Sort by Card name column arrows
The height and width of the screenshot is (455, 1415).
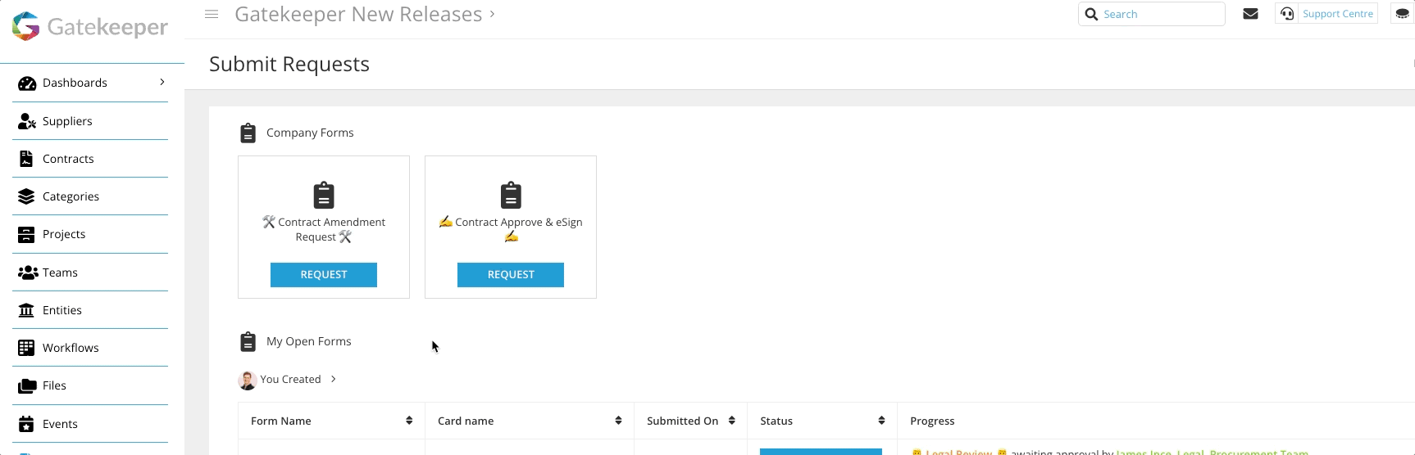pyautogui.click(x=618, y=421)
